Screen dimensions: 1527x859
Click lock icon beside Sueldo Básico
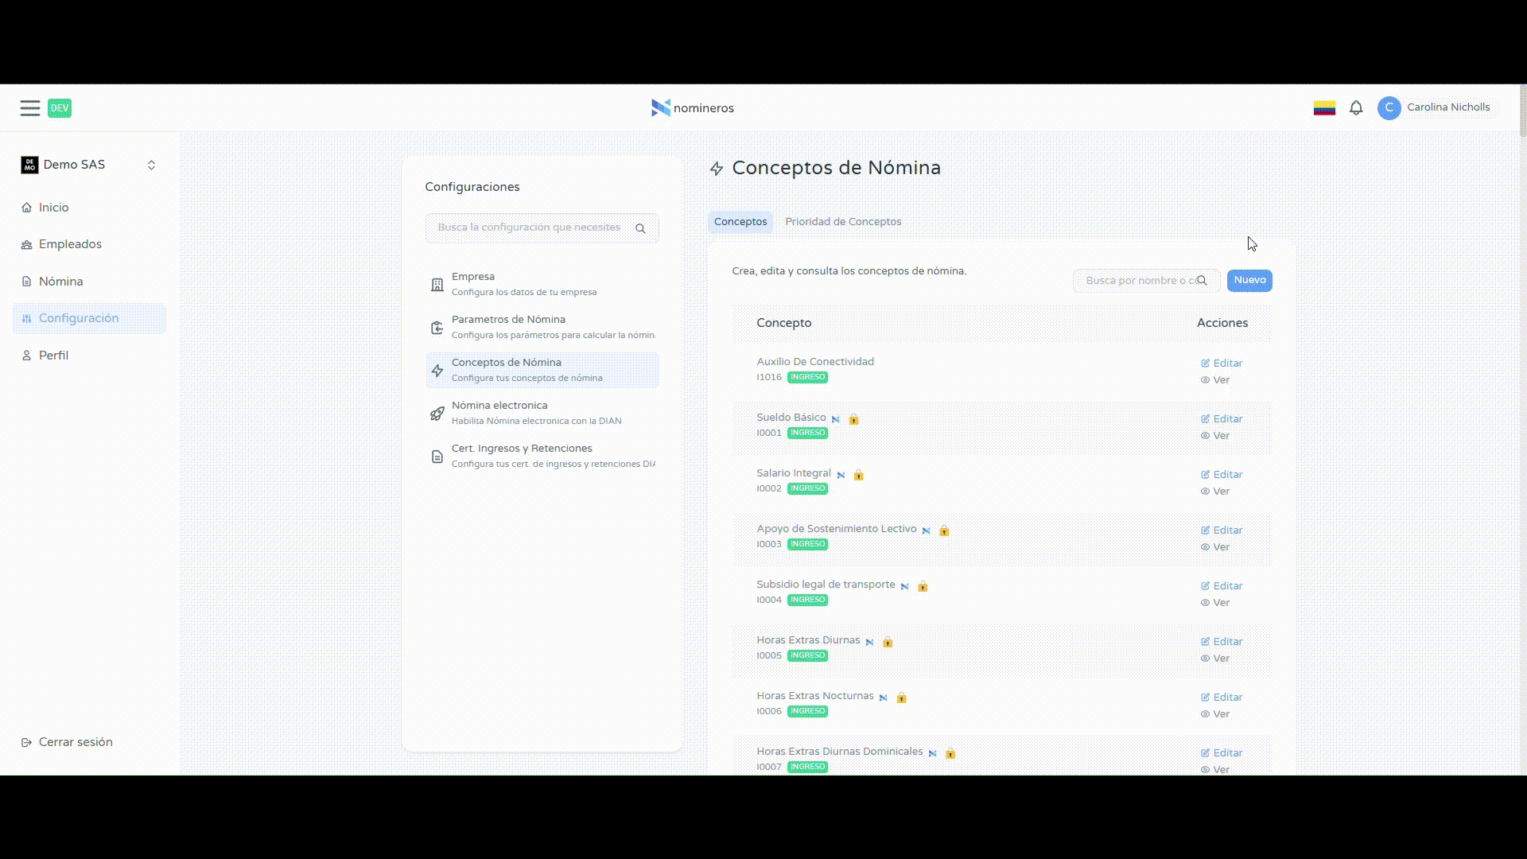[853, 419]
